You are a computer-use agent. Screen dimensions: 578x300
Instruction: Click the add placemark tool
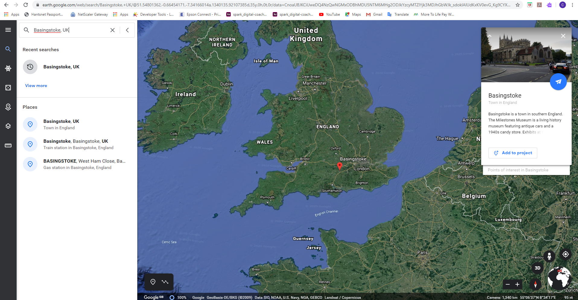[x=153, y=282]
